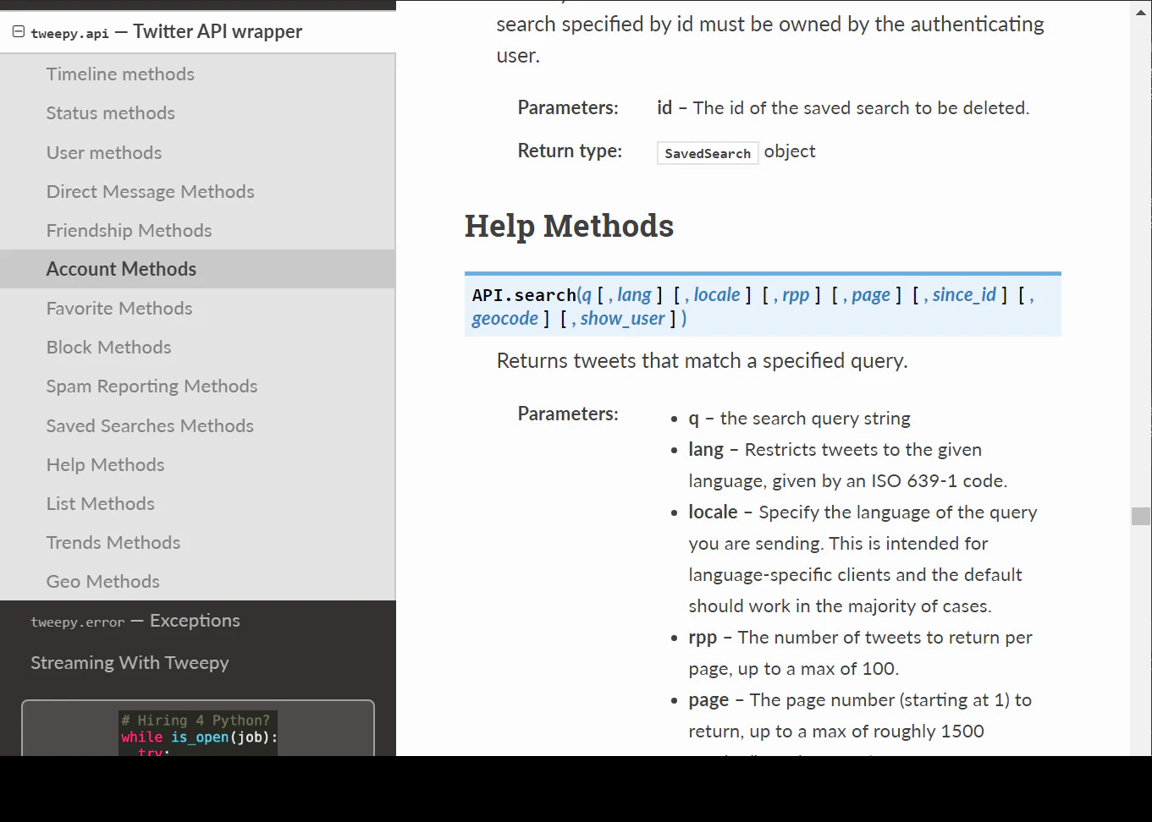The width and height of the screenshot is (1152, 822).
Task: Jump to Friendship Methods
Action: tap(130, 231)
